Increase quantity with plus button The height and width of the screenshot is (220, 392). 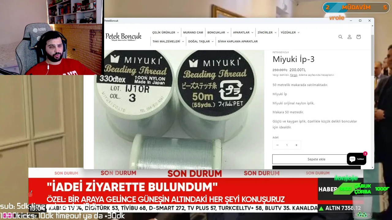tap(296, 145)
